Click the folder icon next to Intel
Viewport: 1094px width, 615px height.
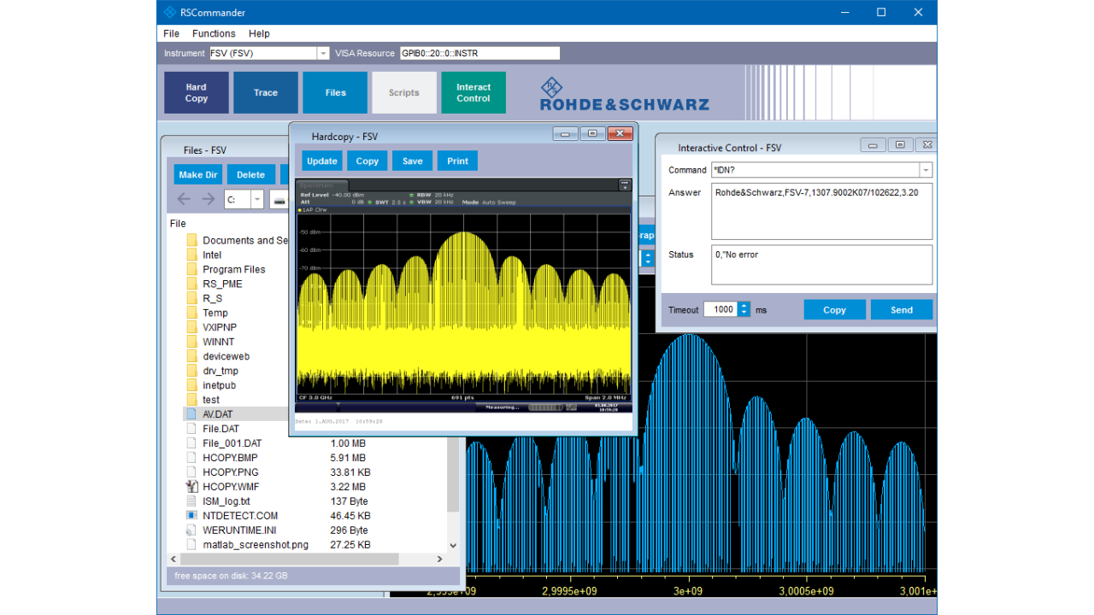[x=191, y=255]
